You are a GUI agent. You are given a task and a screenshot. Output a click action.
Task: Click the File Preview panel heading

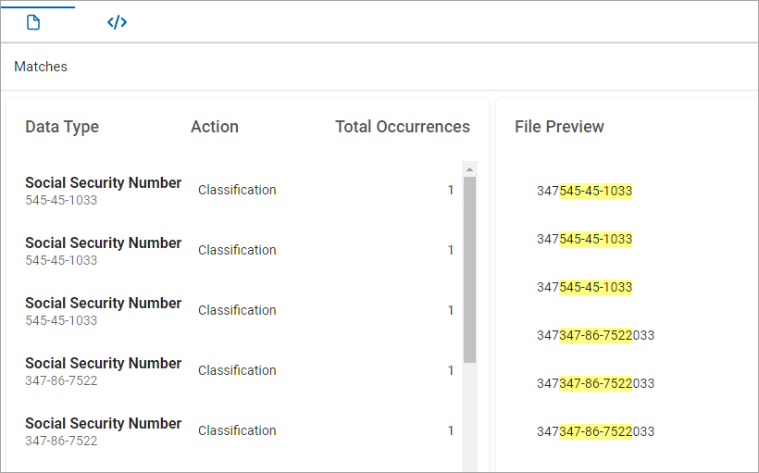pyautogui.click(x=559, y=127)
